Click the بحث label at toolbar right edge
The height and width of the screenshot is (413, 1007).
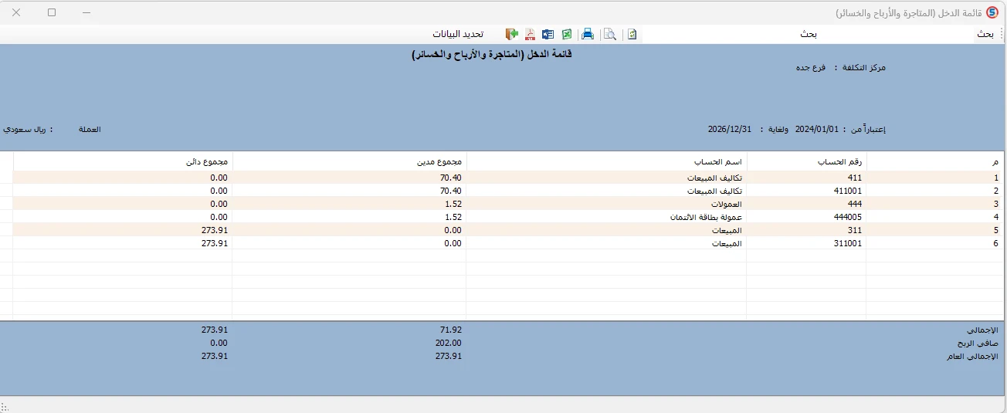[985, 34]
